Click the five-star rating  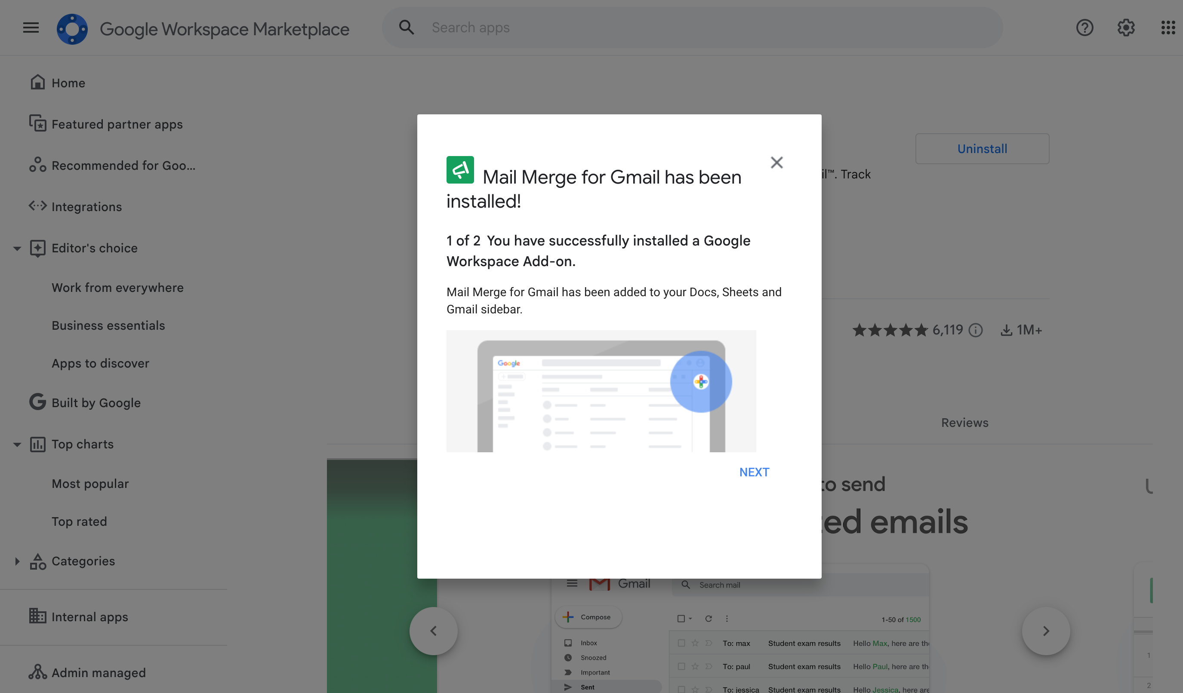pyautogui.click(x=890, y=330)
